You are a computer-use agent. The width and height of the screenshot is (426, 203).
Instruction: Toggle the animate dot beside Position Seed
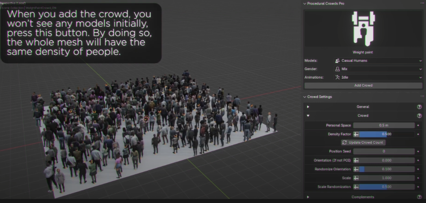pyautogui.click(x=419, y=151)
